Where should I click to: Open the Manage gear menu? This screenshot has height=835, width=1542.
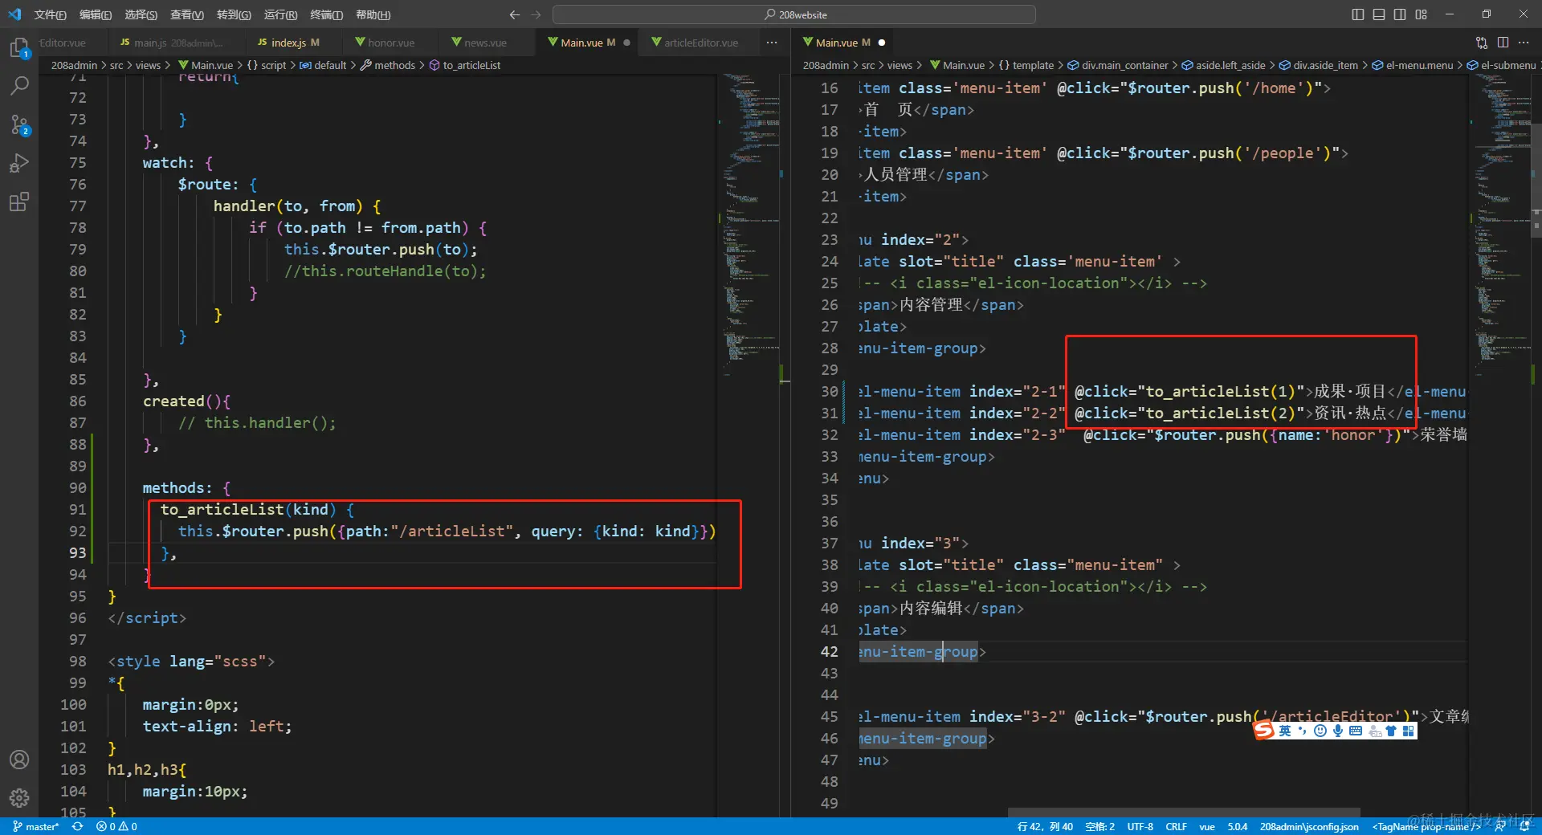[x=19, y=798]
